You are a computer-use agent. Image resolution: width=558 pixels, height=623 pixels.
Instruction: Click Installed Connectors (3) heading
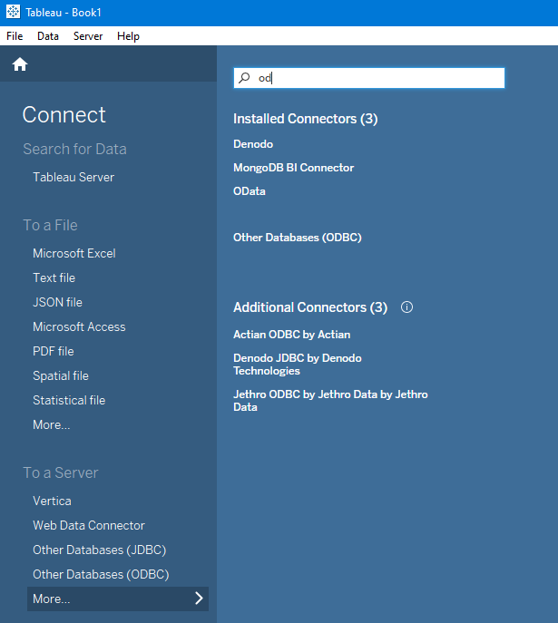[305, 119]
